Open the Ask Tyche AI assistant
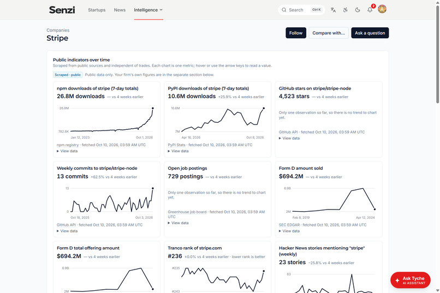Image resolution: width=440 pixels, height=293 pixels. click(411, 280)
